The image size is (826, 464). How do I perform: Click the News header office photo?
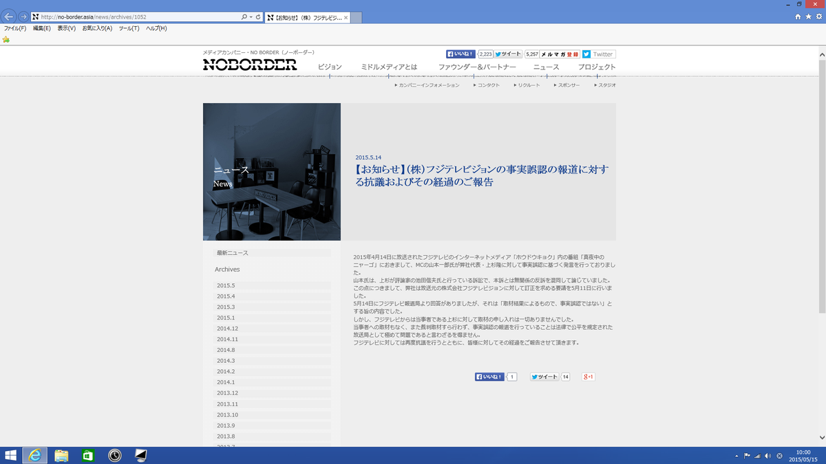[272, 172]
